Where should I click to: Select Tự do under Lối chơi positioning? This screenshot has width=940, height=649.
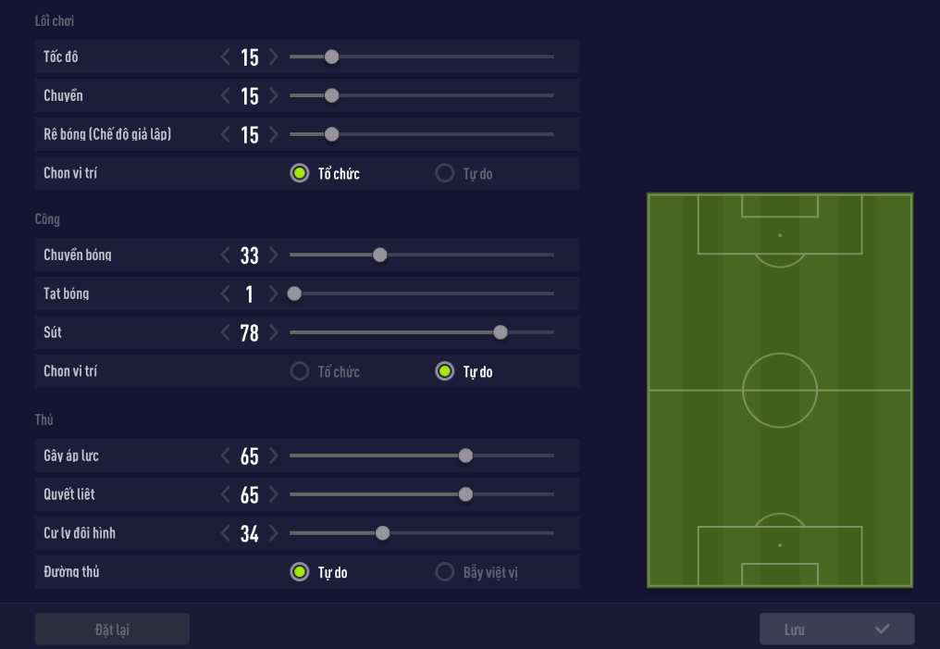(445, 173)
